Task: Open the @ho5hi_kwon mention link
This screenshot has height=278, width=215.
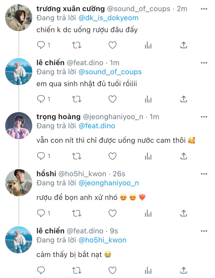Action: pyautogui.click(x=102, y=240)
